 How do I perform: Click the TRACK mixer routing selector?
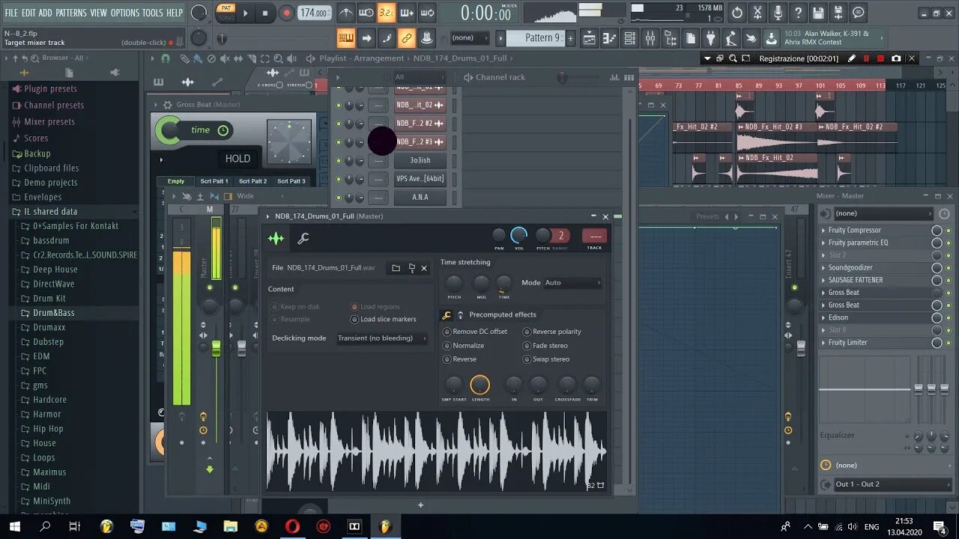pyautogui.click(x=594, y=236)
